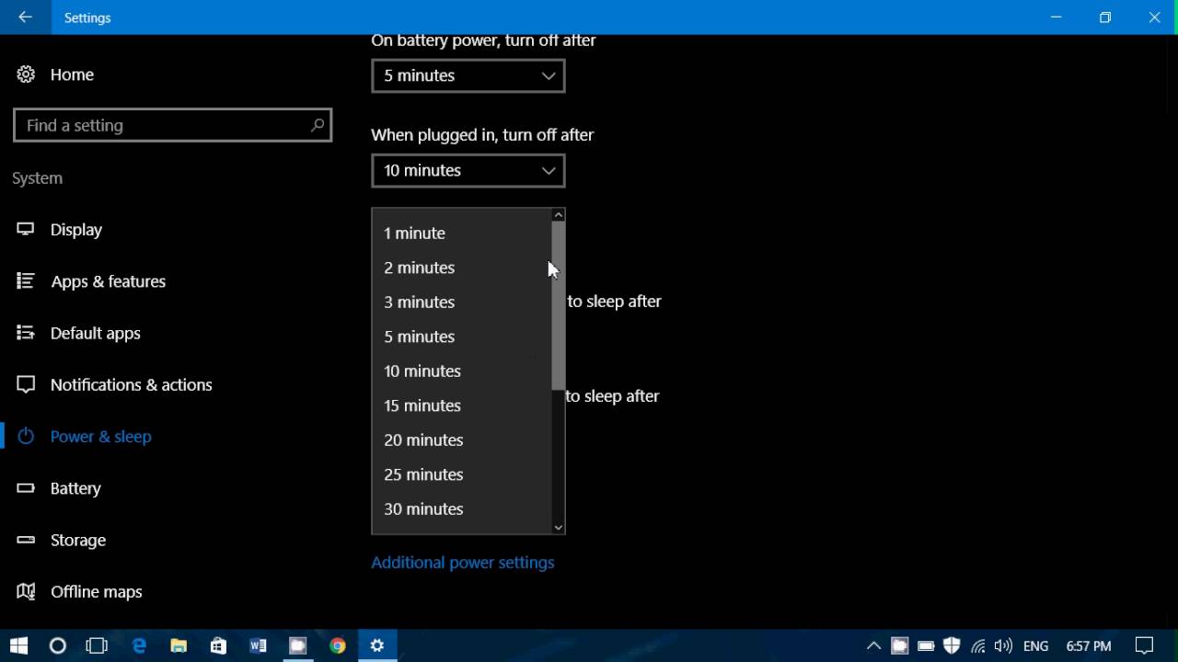The height and width of the screenshot is (662, 1178).
Task: Launch Microsoft Edge from taskbar
Action: [x=139, y=646]
